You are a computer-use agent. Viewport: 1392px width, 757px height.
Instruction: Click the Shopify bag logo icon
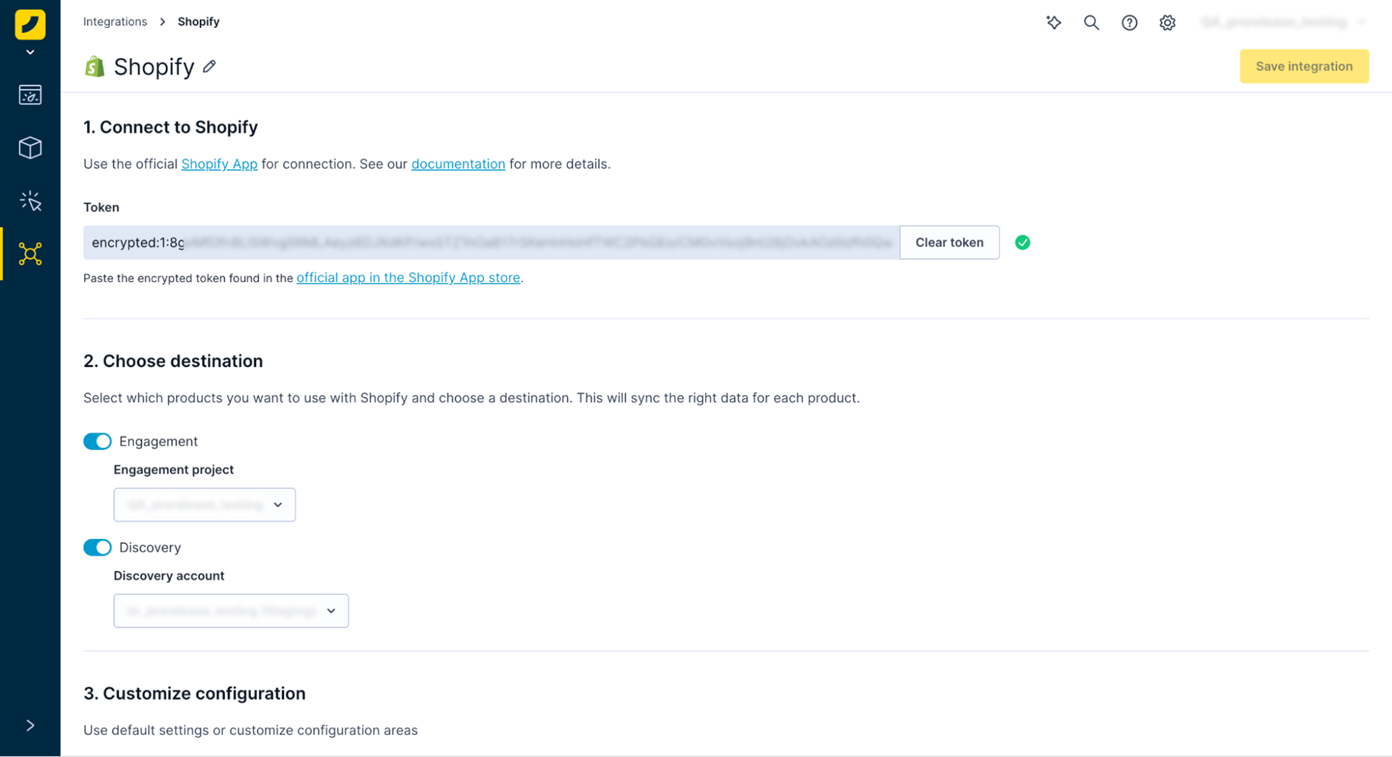pos(95,67)
